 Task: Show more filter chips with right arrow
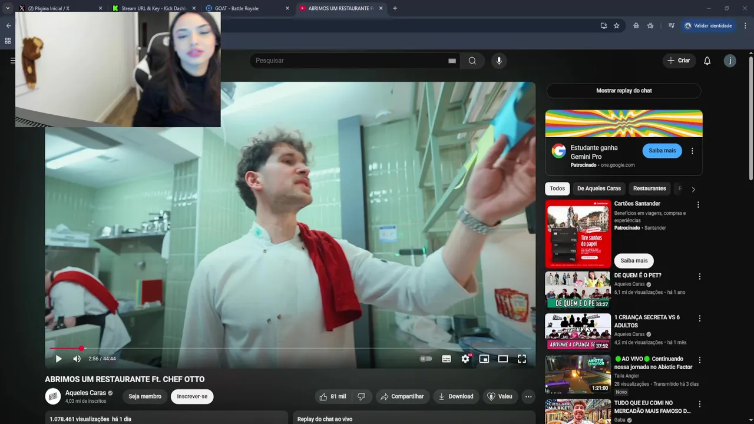[x=693, y=189]
